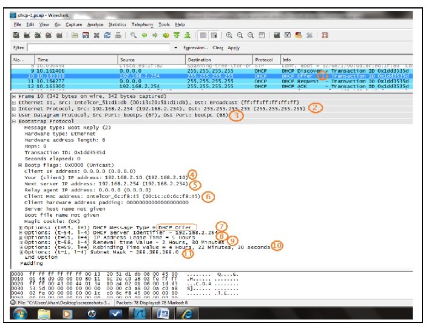Start a new live capture icon
This screenshot has width=437, height=328.
(x=38, y=35)
